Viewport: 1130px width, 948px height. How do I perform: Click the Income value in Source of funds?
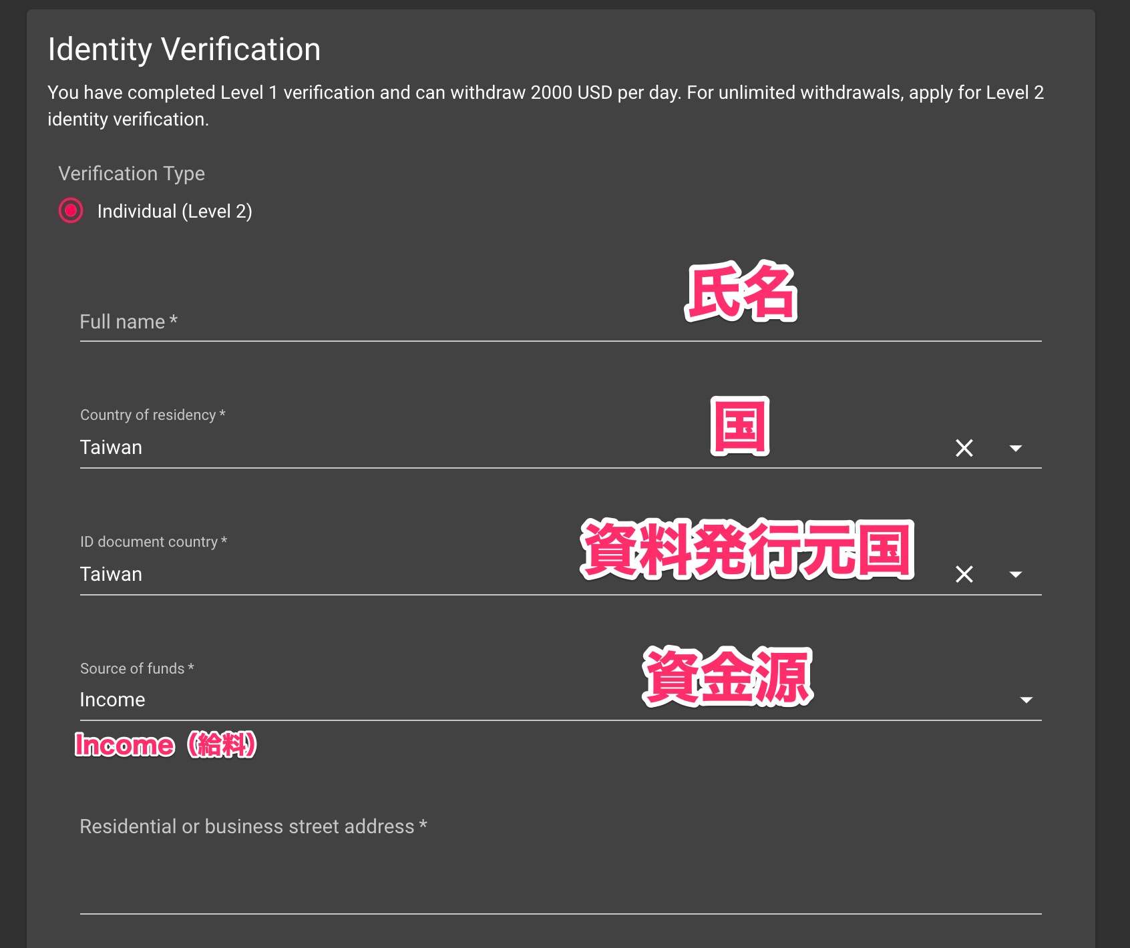coord(112,700)
